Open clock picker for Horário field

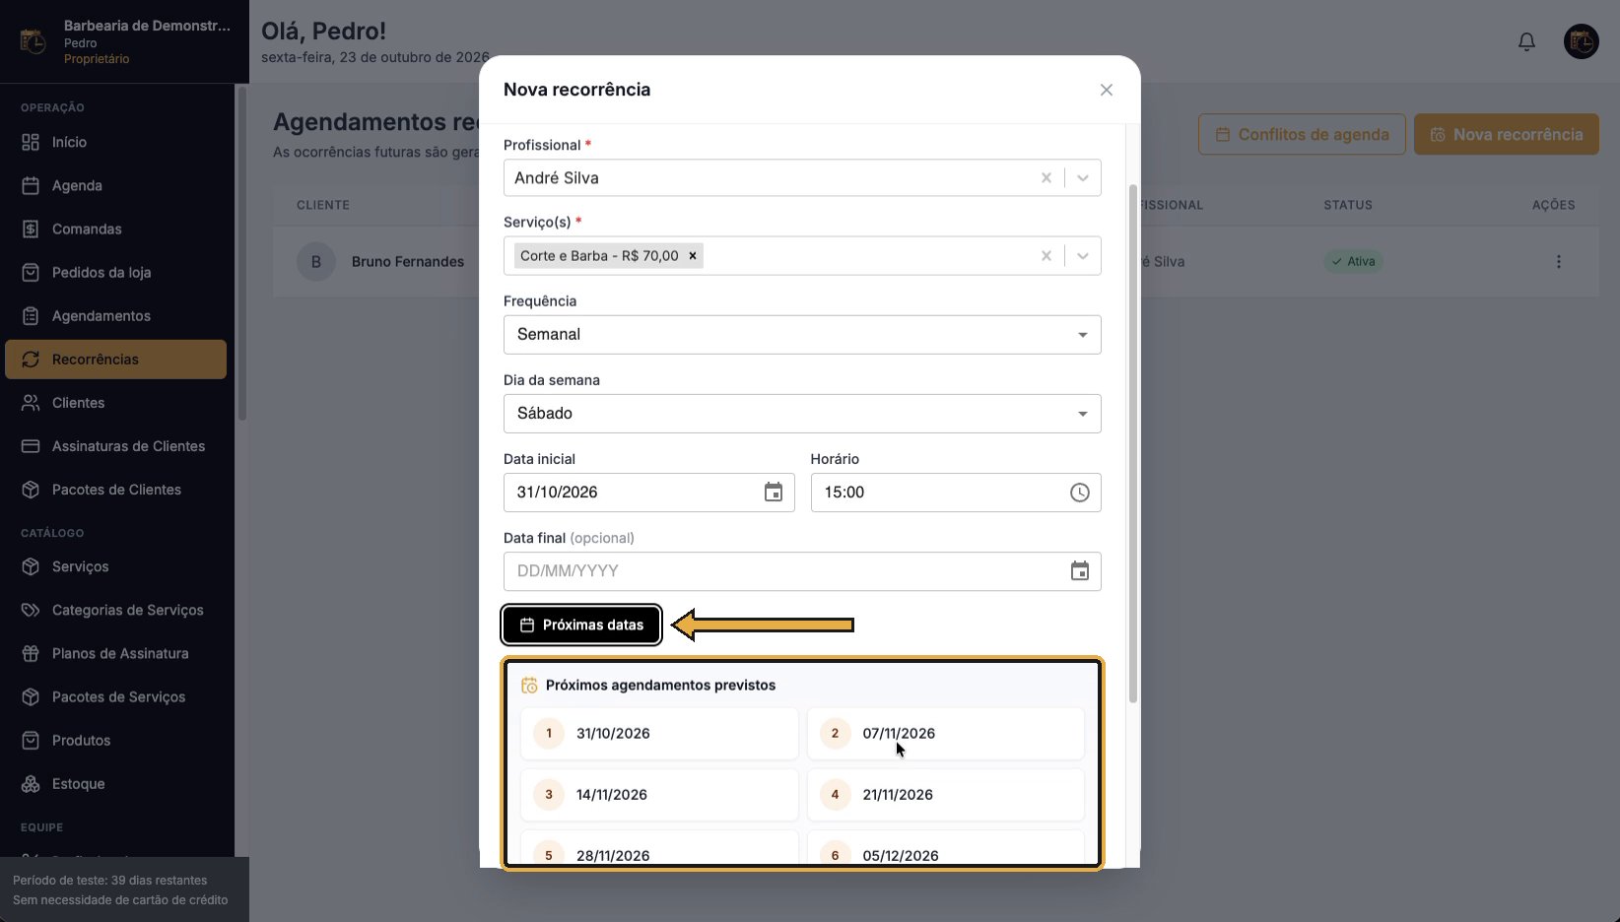tap(1080, 493)
